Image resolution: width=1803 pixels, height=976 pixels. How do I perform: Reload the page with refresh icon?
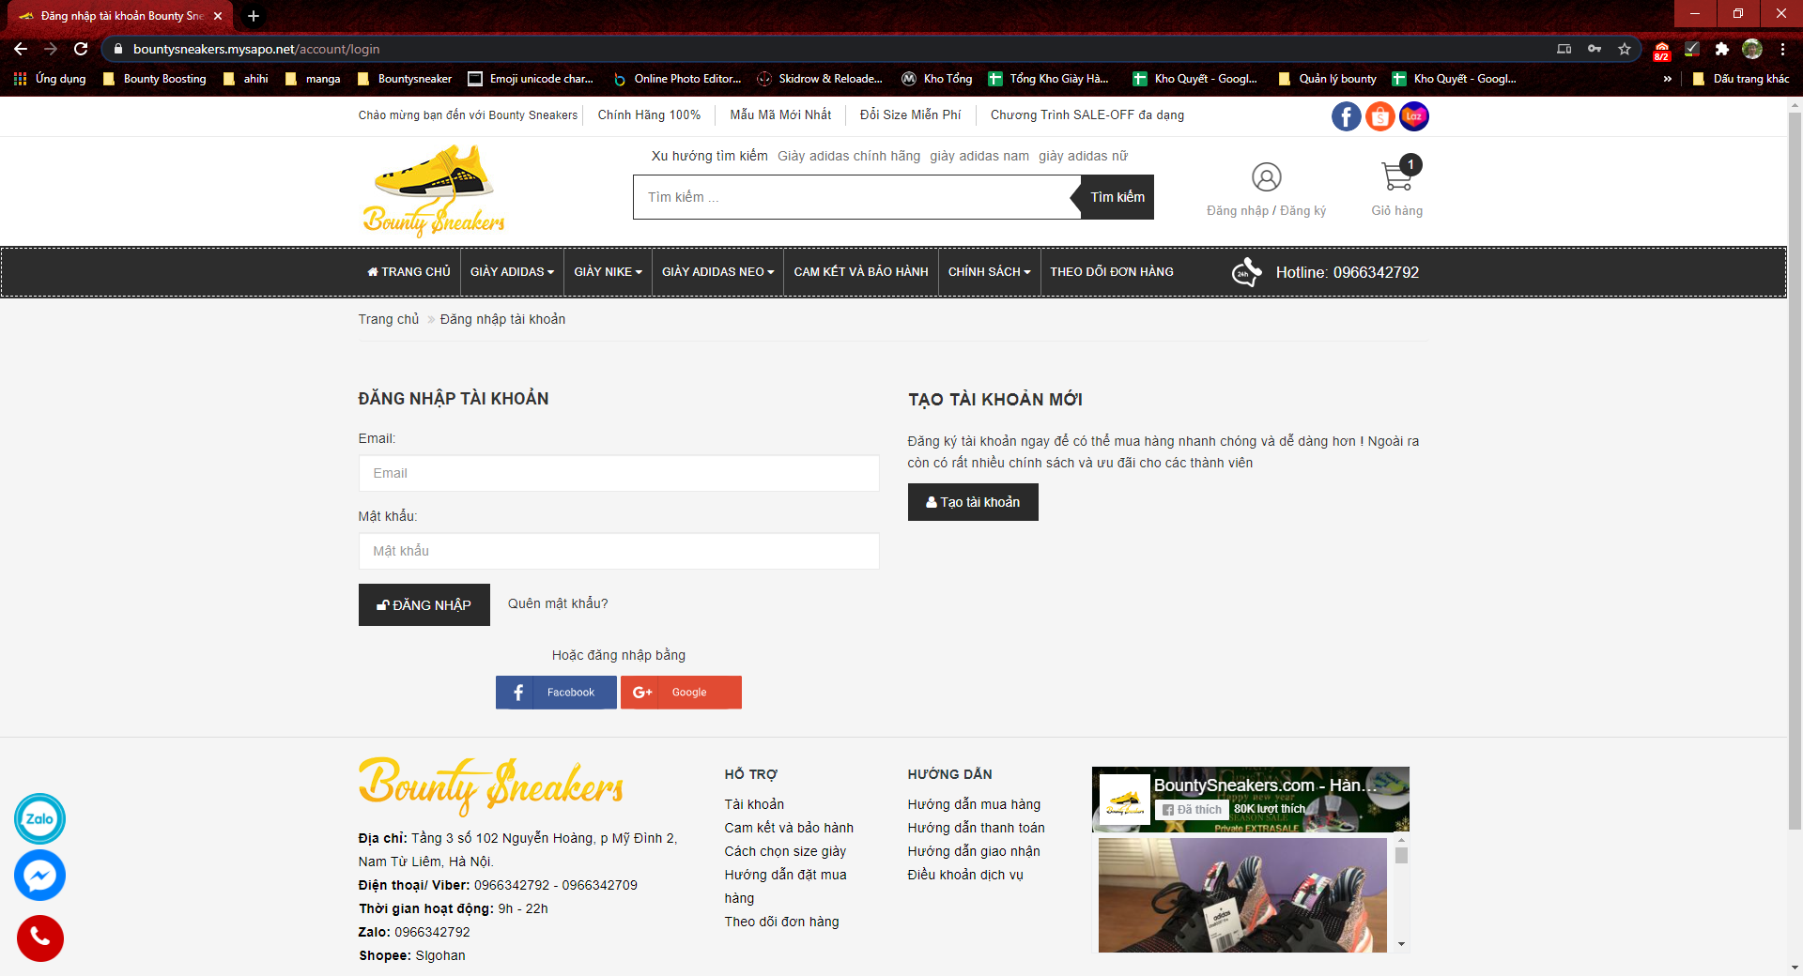click(x=81, y=49)
